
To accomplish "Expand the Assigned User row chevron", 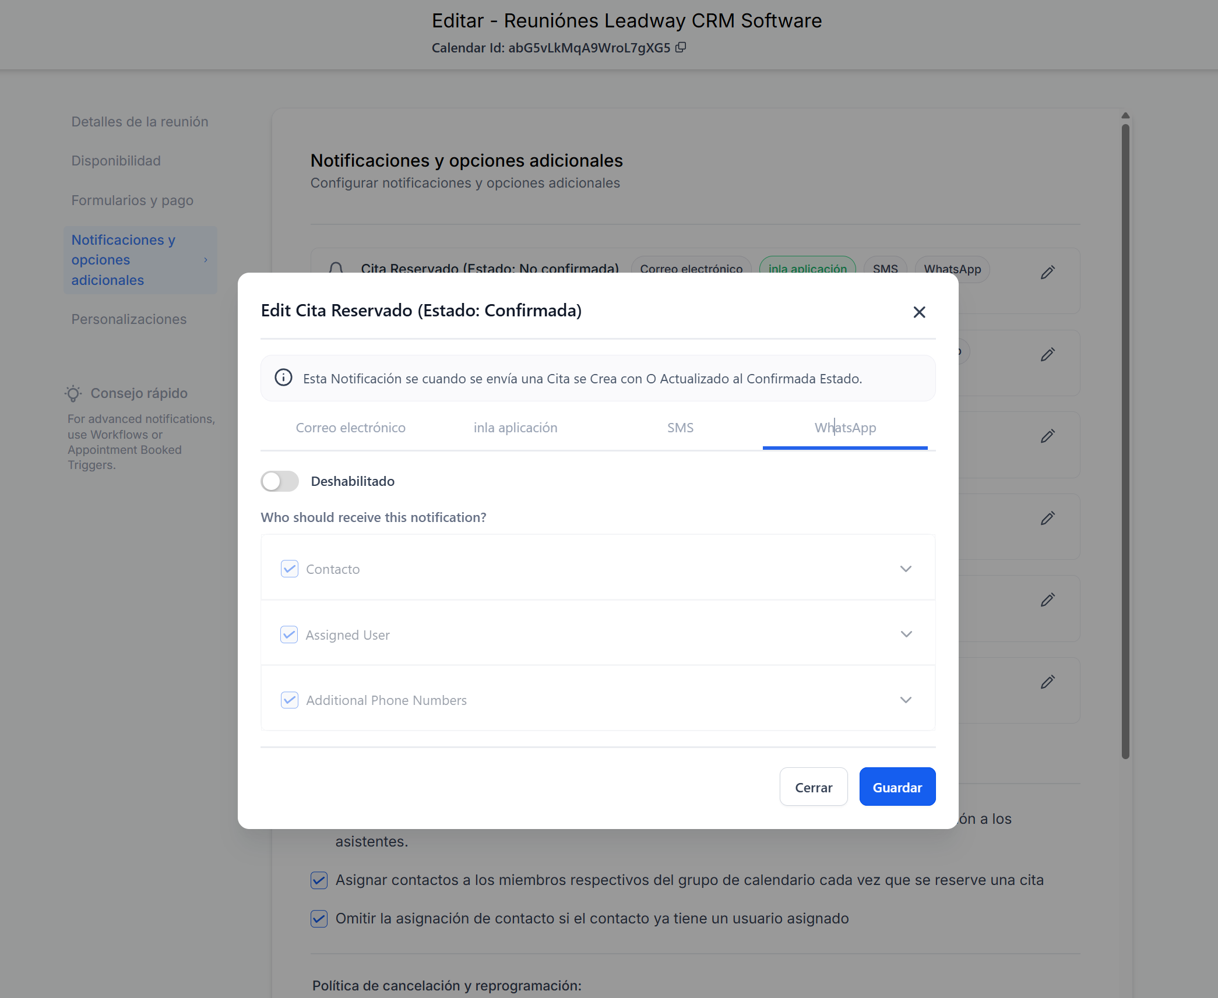I will (905, 634).
